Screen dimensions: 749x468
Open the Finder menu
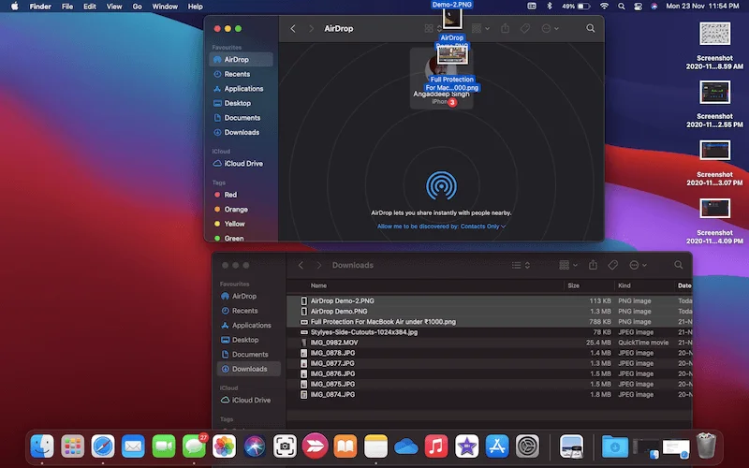pyautogui.click(x=40, y=7)
